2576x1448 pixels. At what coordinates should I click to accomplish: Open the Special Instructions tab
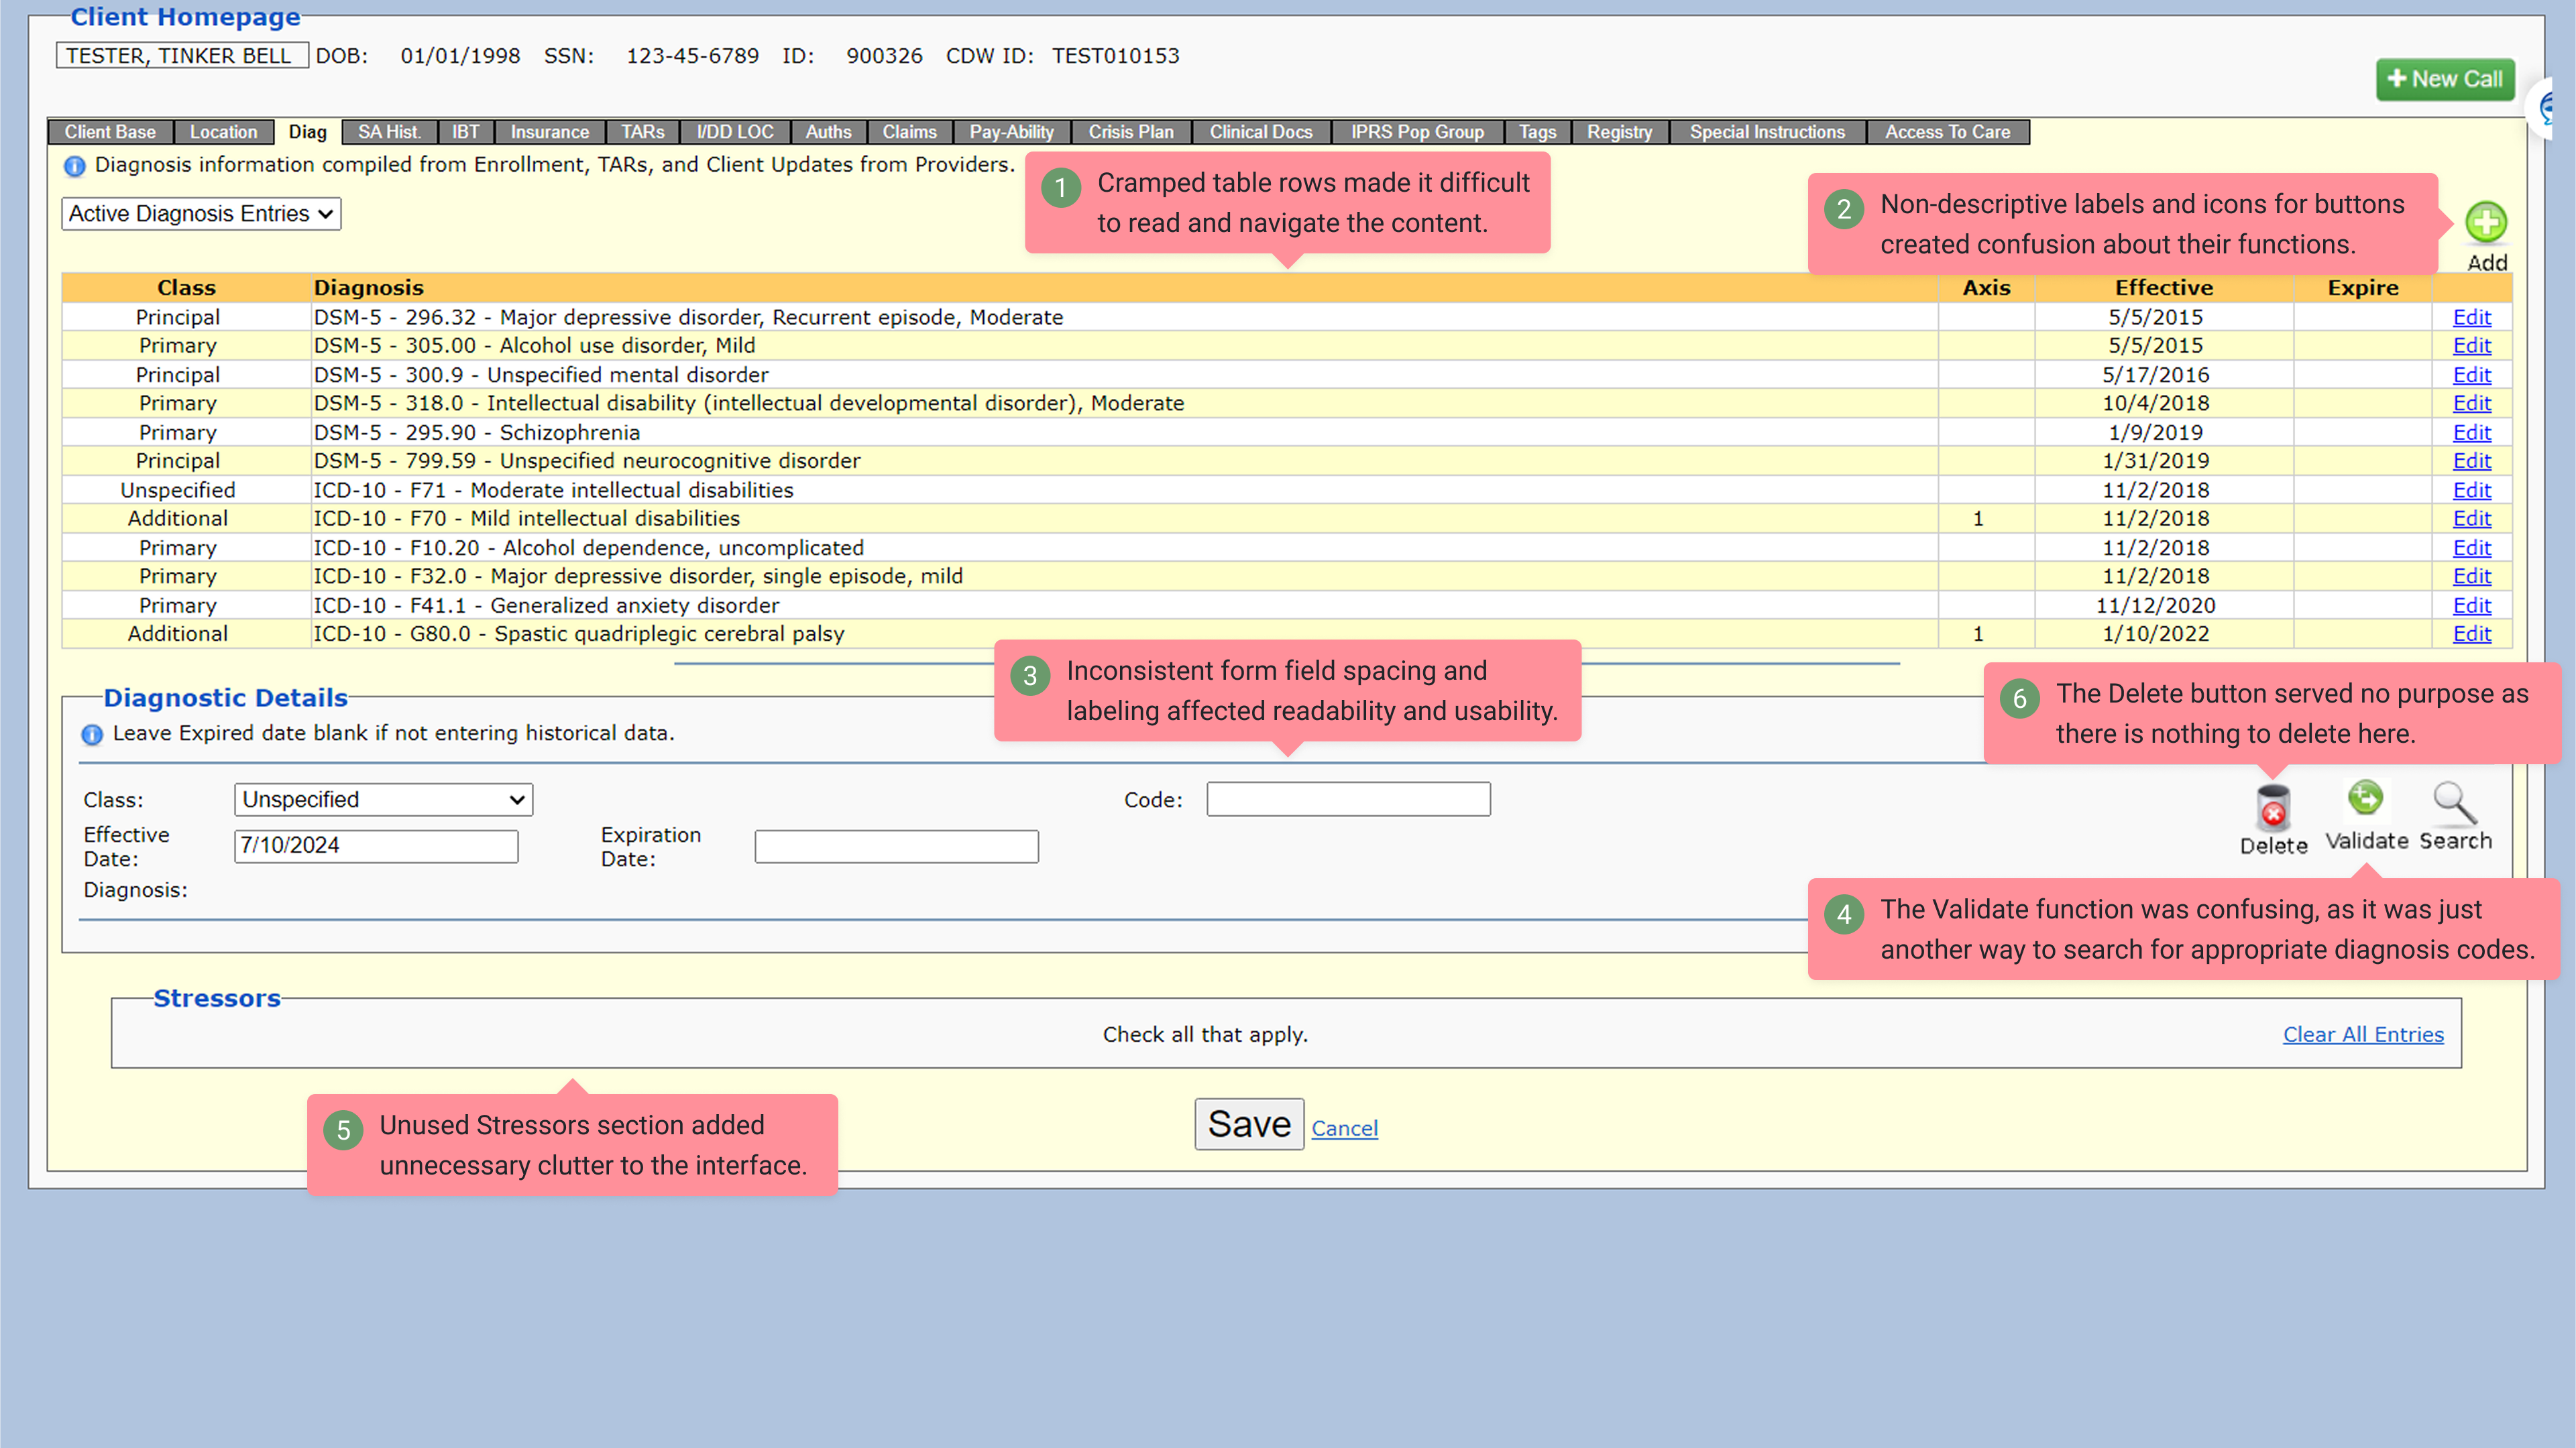(1767, 132)
